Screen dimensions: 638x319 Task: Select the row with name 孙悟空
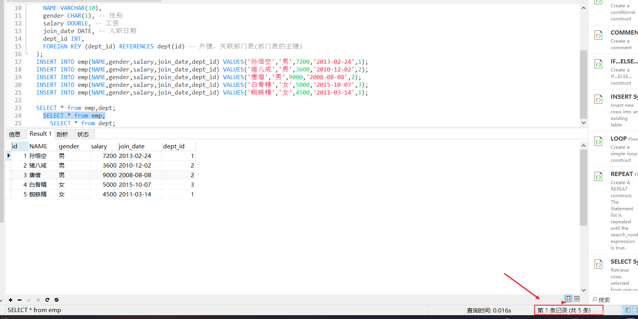(x=103, y=156)
